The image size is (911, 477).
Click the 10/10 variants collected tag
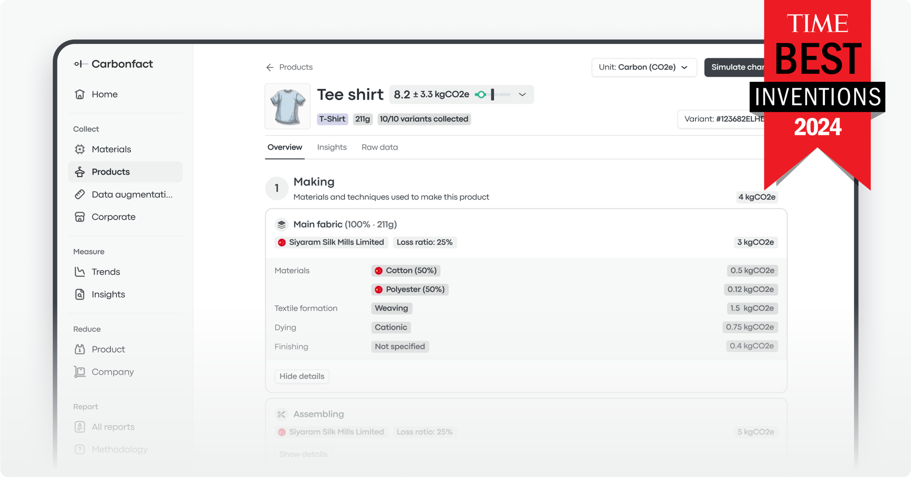pyautogui.click(x=424, y=119)
